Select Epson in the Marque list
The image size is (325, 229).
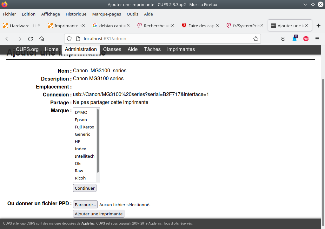tap(81, 120)
